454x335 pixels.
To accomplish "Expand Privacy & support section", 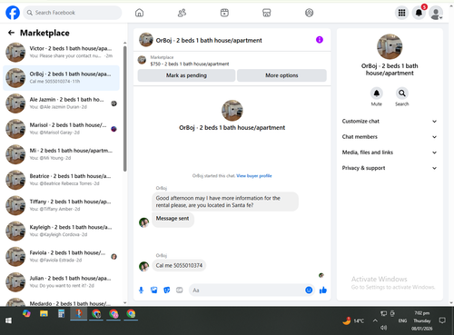I will [390, 168].
